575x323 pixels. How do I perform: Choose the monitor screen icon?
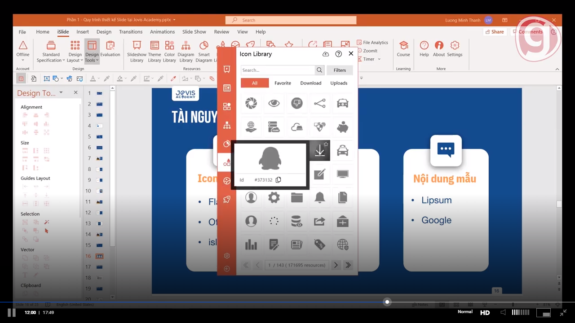coord(343,174)
